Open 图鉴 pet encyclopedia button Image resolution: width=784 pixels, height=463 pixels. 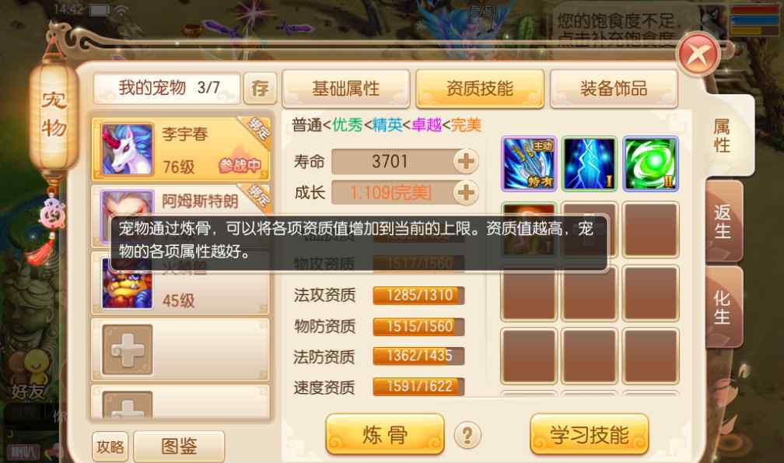click(x=179, y=446)
